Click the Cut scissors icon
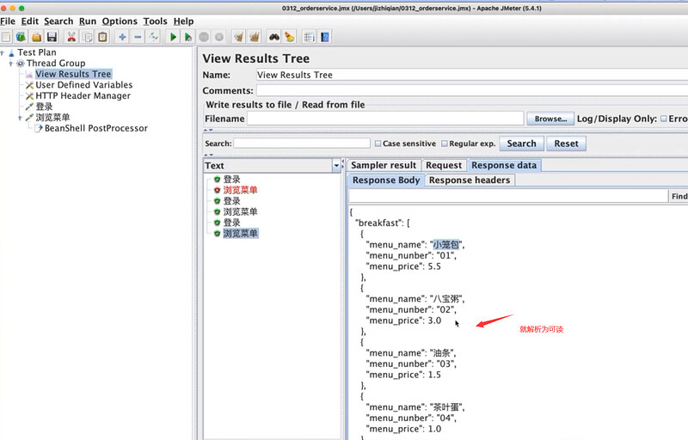688x440 pixels. point(71,37)
